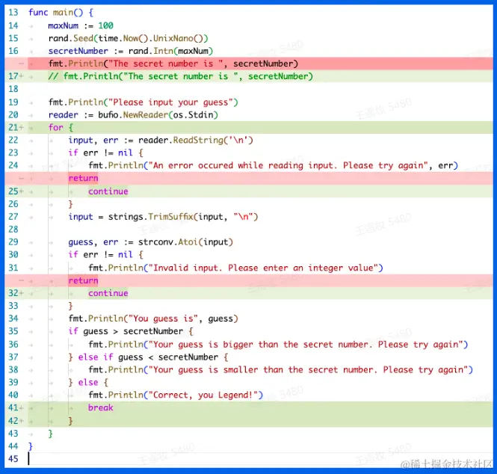
Task: Click the closing brace on line 43
Action: point(50,434)
